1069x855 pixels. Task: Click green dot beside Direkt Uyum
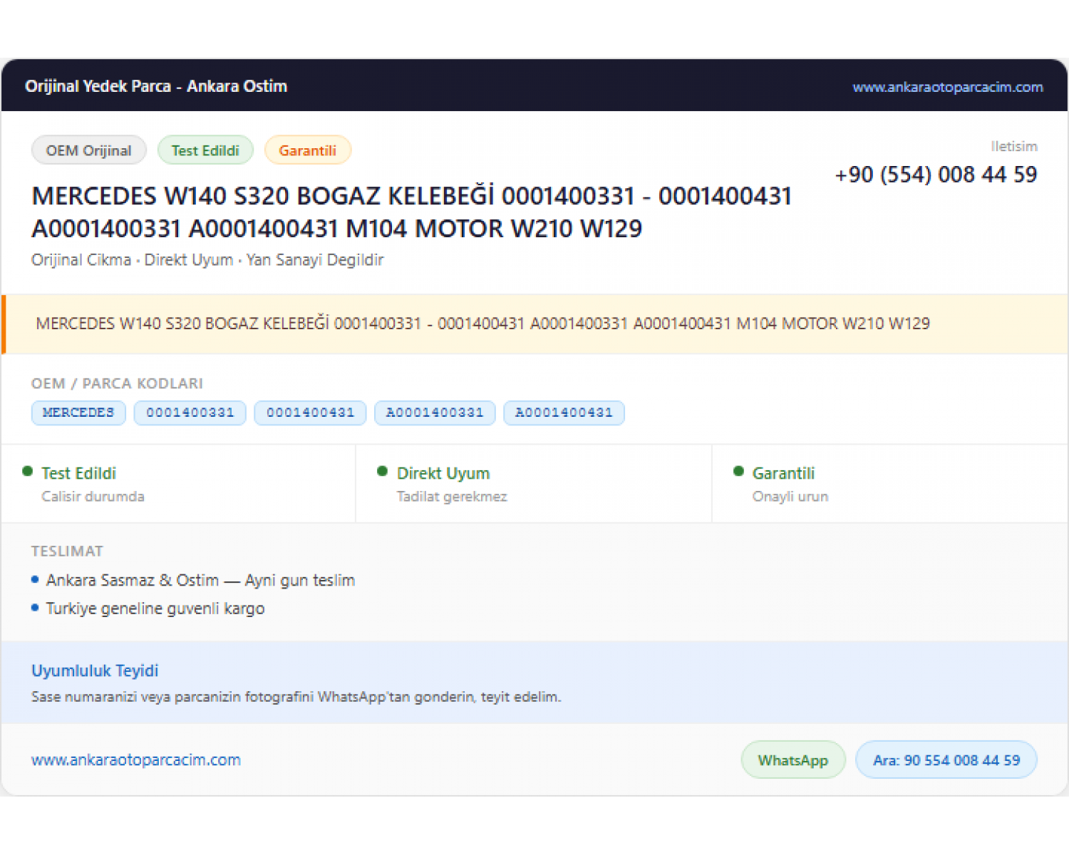[x=382, y=471]
